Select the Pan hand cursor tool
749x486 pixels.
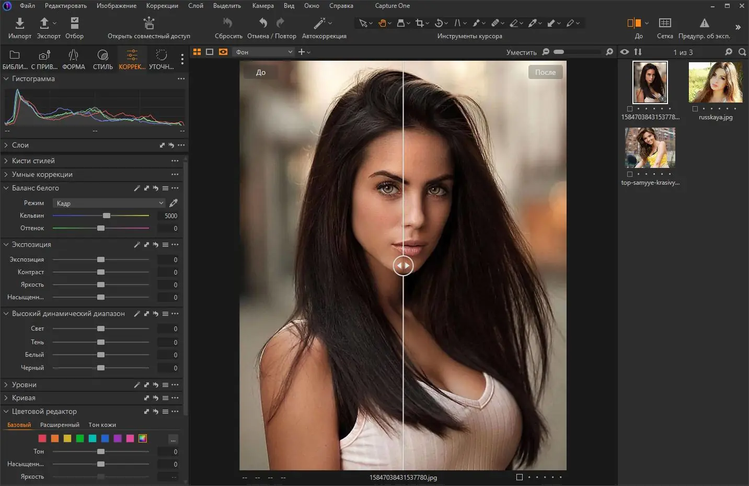383,23
